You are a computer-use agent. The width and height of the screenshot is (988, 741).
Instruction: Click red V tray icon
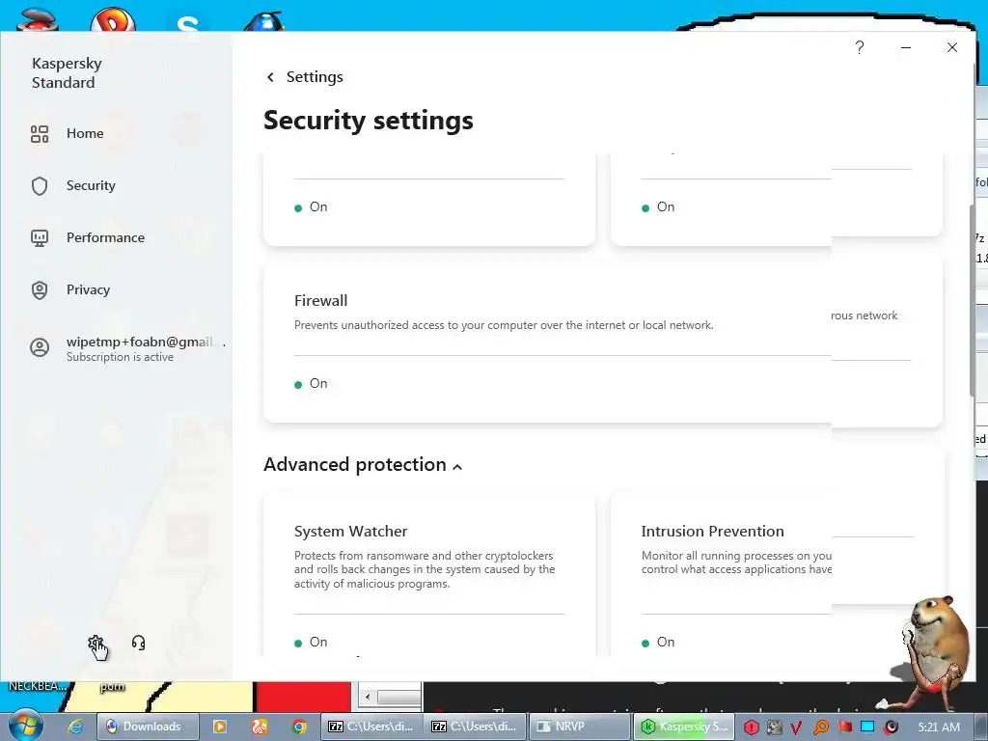pyautogui.click(x=796, y=727)
